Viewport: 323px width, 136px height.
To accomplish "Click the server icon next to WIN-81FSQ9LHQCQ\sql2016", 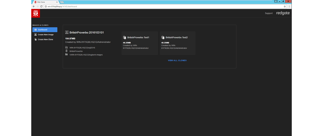I will [66, 48].
